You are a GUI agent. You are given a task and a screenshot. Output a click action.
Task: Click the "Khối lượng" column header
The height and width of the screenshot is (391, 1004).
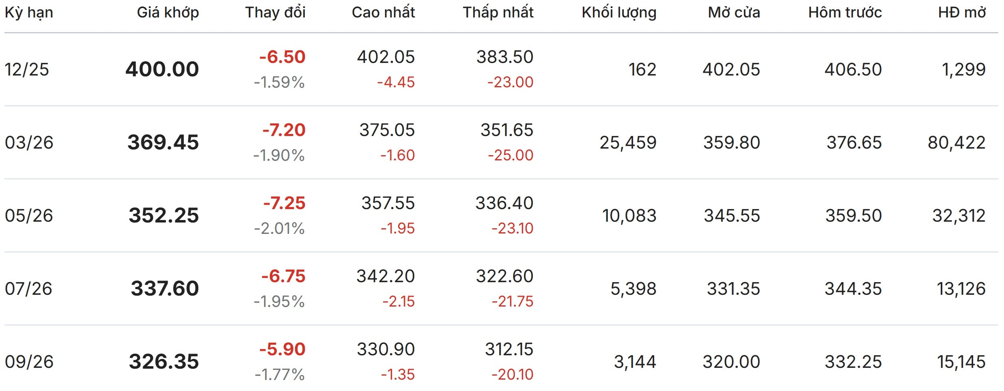[619, 13]
